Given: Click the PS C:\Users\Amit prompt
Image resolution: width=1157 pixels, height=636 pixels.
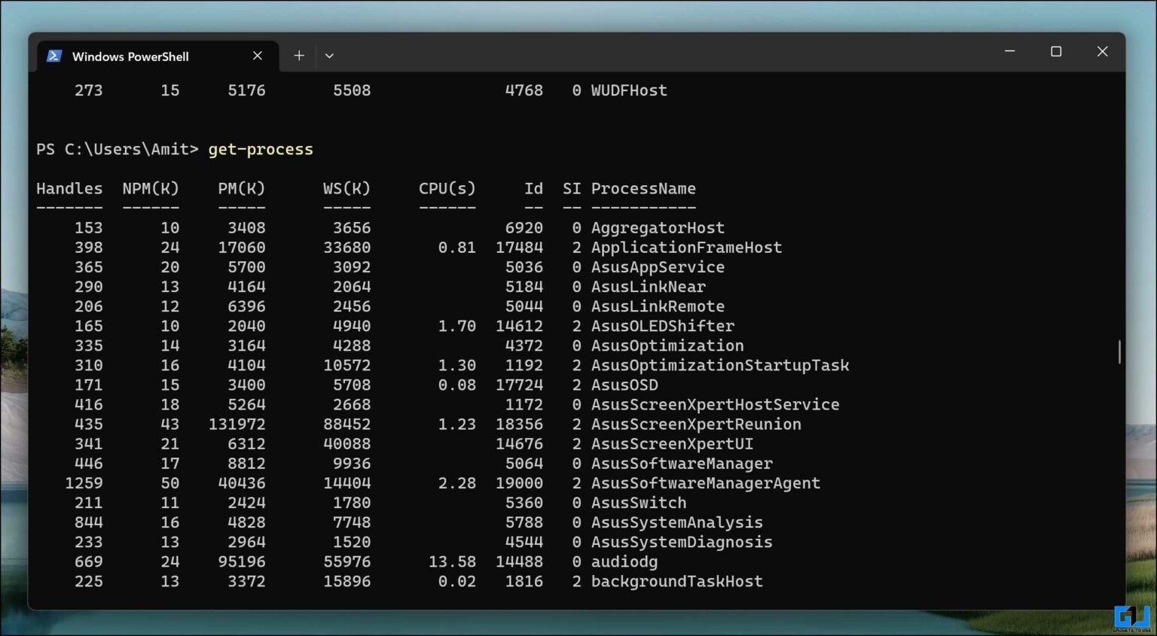Looking at the screenshot, I should click(x=117, y=149).
